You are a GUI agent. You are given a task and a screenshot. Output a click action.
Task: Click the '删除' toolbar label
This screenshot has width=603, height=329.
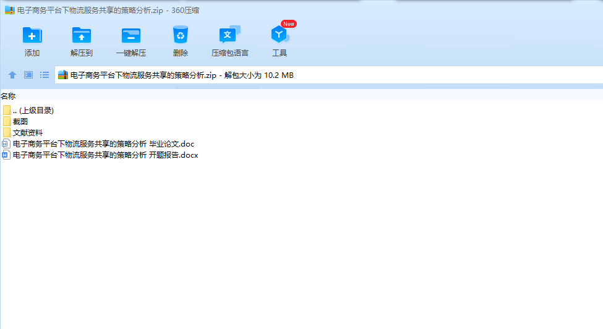click(x=181, y=53)
